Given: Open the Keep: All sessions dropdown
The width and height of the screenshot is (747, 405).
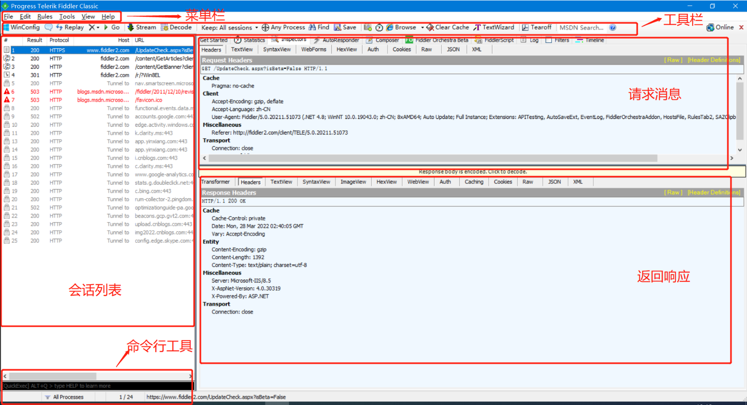Looking at the screenshot, I should [229, 28].
